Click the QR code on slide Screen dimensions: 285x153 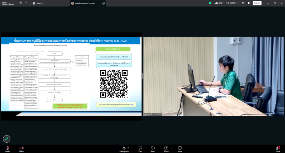click(x=114, y=84)
